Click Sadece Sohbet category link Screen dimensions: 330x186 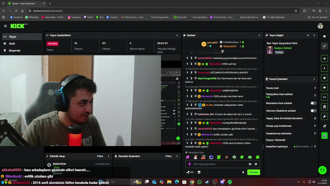(283, 48)
